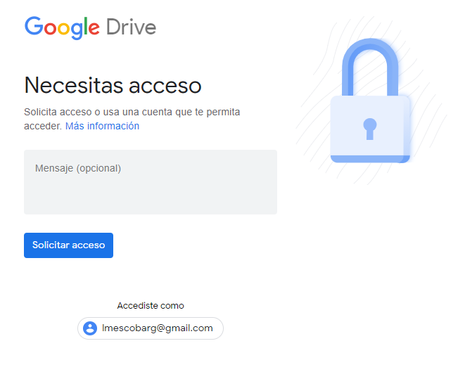Click the empty lower area of message box
The height and width of the screenshot is (379, 465).
click(x=151, y=197)
